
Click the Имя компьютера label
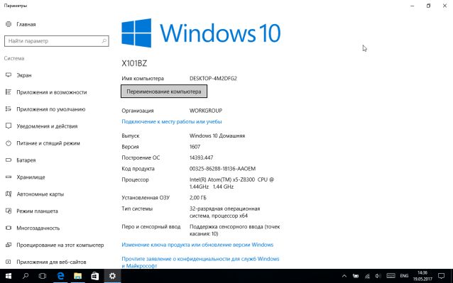(143, 79)
